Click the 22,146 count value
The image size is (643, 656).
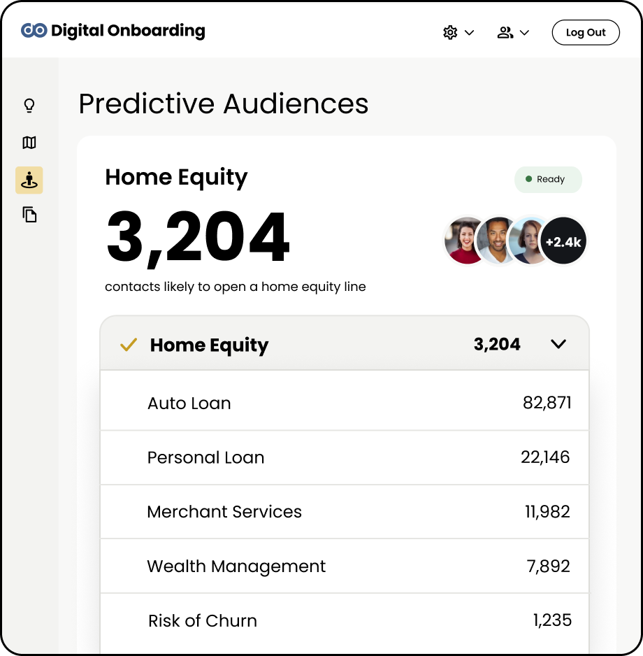[545, 457]
